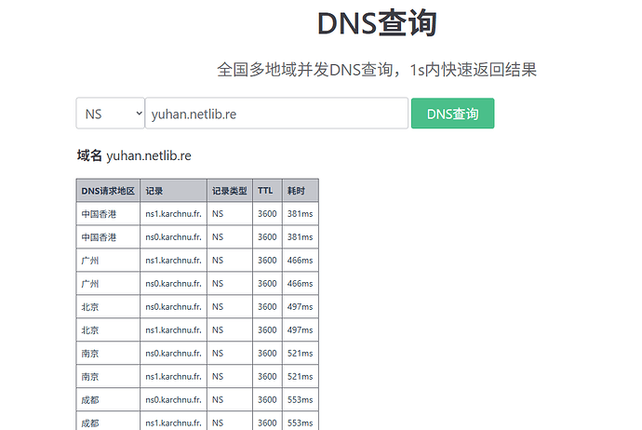642x430 pixels.
Task: Click the green DNS查询 button
Action: (452, 114)
